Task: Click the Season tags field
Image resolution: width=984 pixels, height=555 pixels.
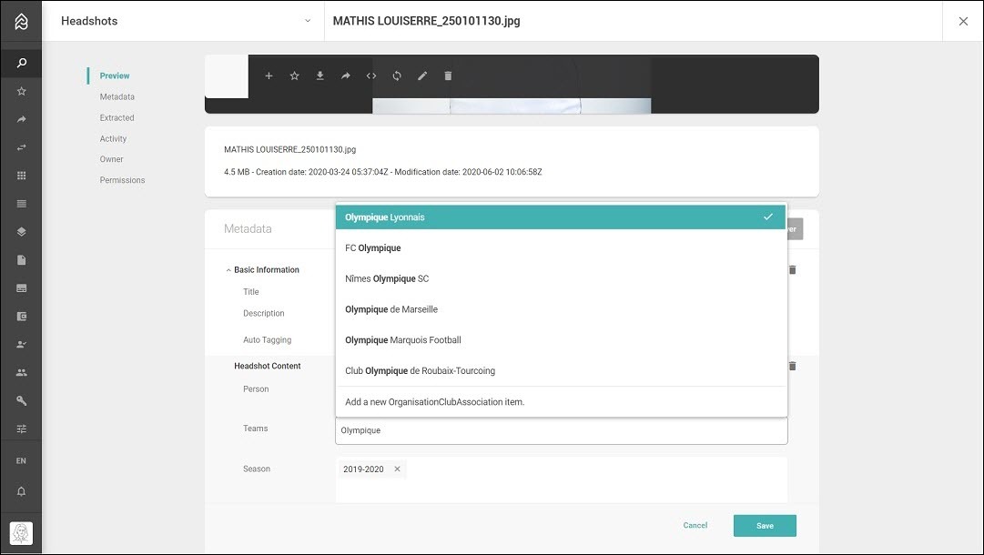Action: point(562,479)
